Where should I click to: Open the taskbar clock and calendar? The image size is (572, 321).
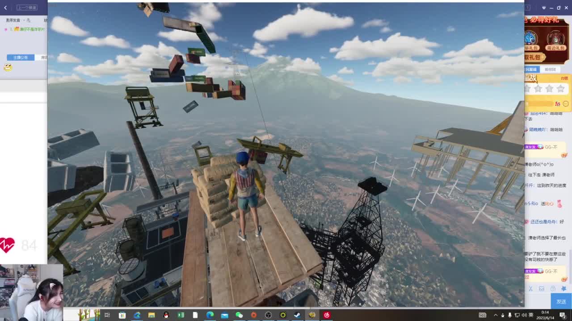545,315
